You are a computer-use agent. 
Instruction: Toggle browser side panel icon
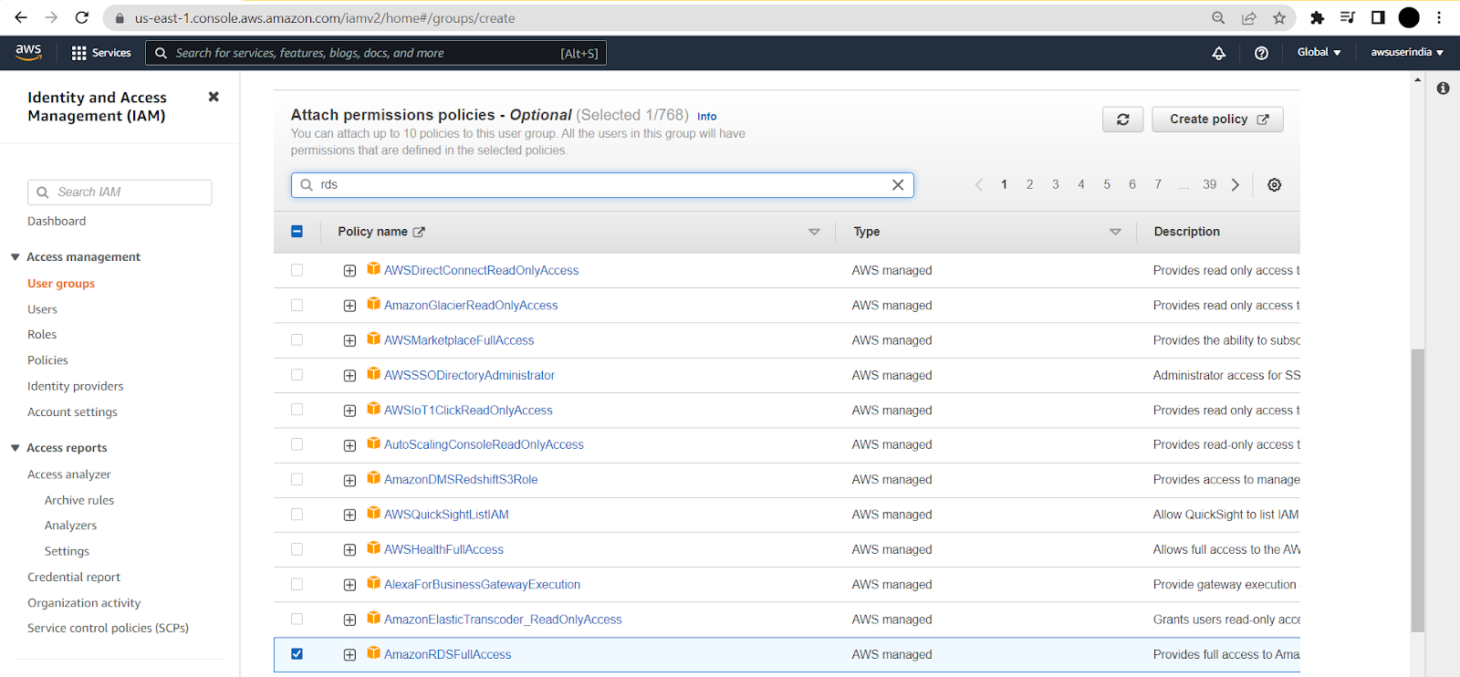pos(1378,17)
